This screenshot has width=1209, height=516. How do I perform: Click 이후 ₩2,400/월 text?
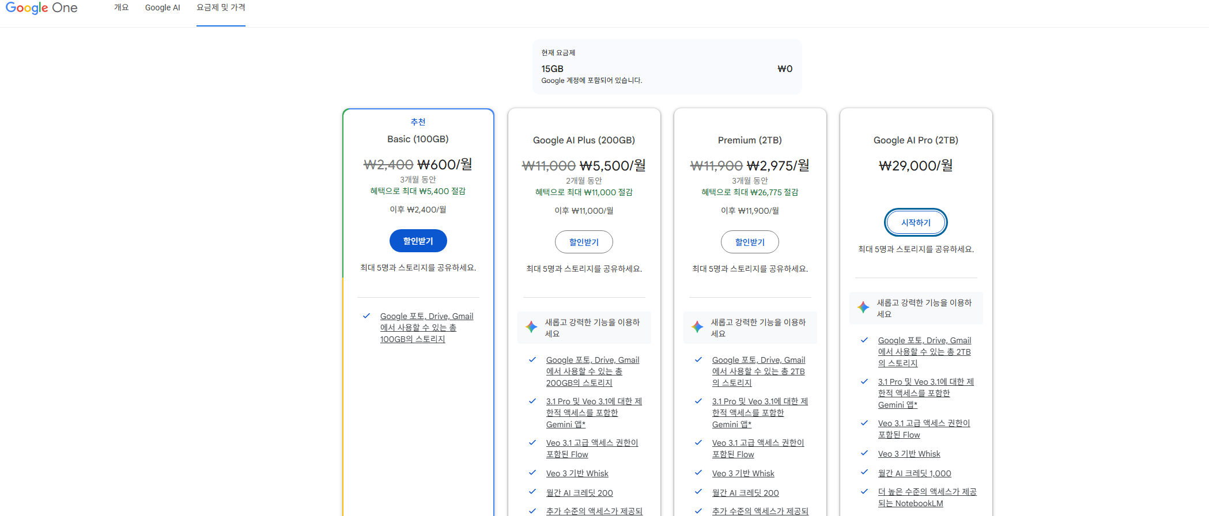pos(418,210)
